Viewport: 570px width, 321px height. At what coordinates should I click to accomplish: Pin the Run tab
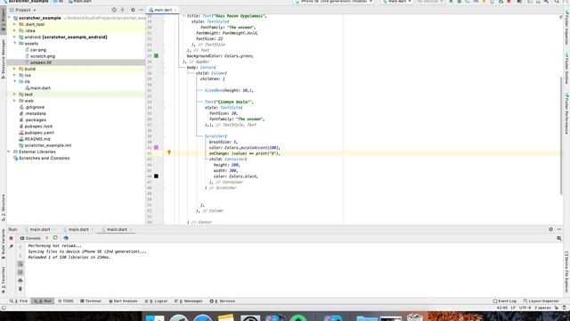coord(12,246)
